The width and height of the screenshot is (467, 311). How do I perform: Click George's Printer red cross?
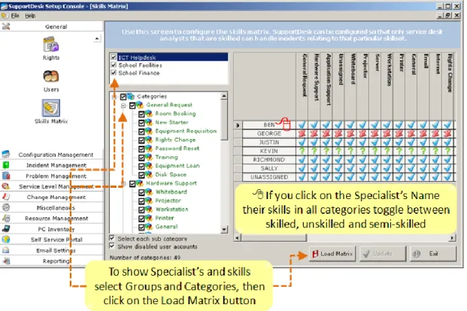coord(399,134)
